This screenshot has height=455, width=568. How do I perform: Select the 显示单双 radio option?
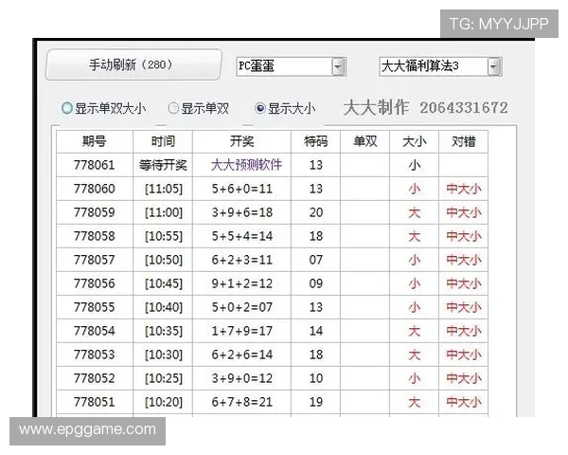tap(199, 108)
